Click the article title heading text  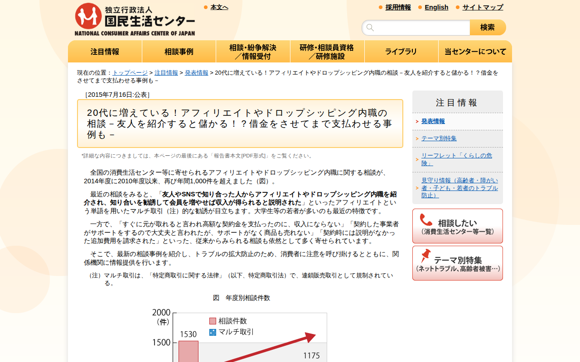point(240,124)
